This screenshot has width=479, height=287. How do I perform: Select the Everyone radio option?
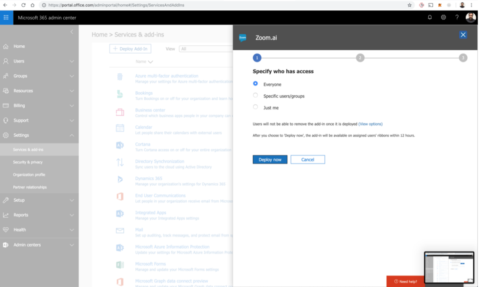point(256,84)
